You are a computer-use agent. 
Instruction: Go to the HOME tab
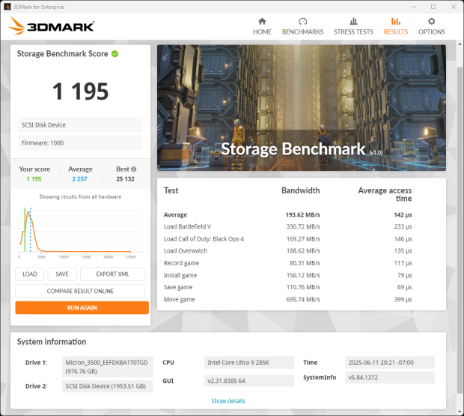(262, 26)
